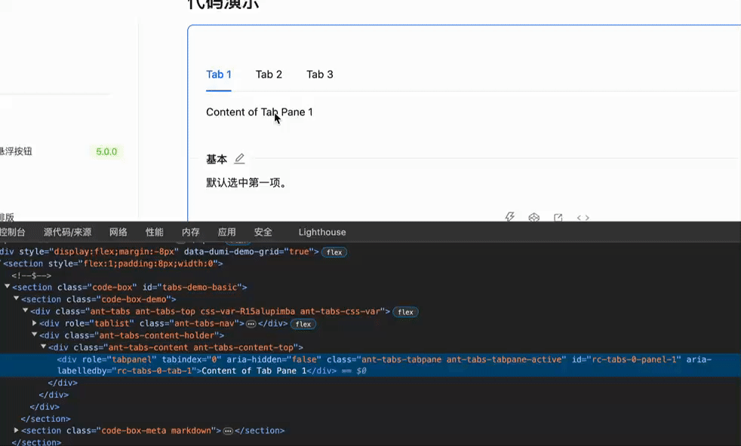
Task: Open the 安全 DevTools panel
Action: click(263, 232)
